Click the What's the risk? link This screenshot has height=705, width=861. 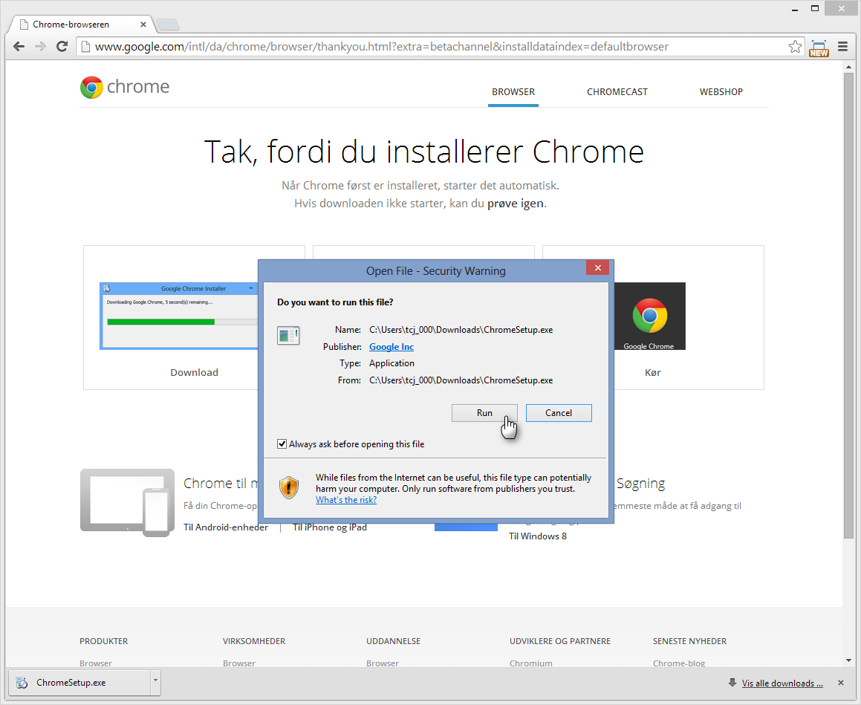(345, 500)
